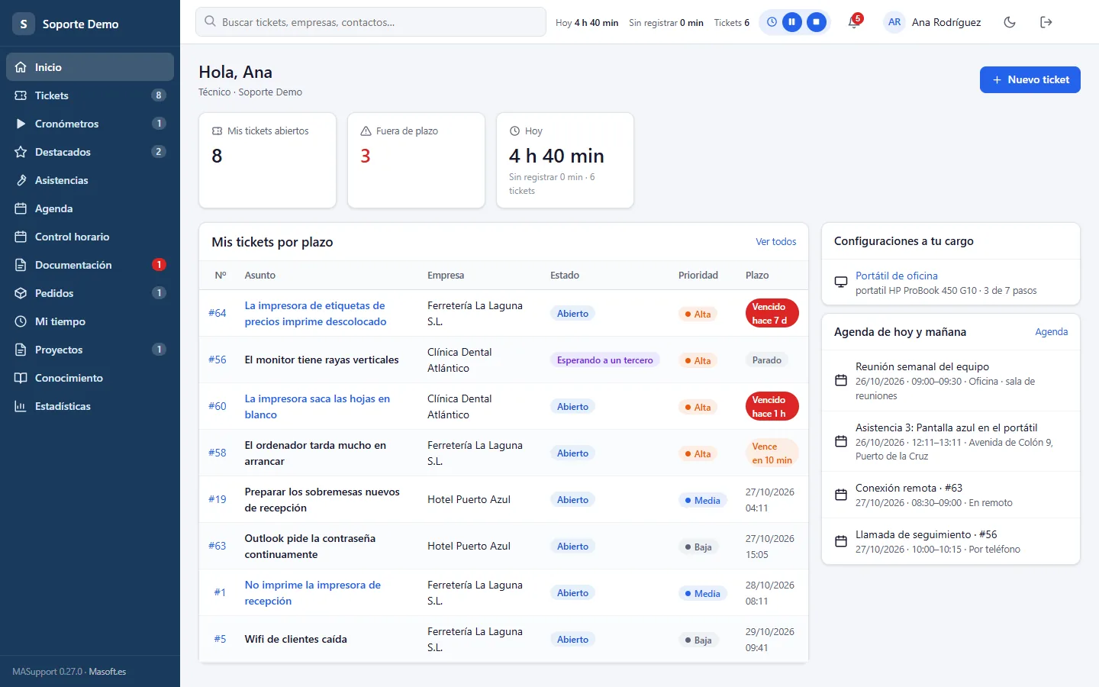Create a new ticket with Nuevo ticket

tap(1030, 79)
